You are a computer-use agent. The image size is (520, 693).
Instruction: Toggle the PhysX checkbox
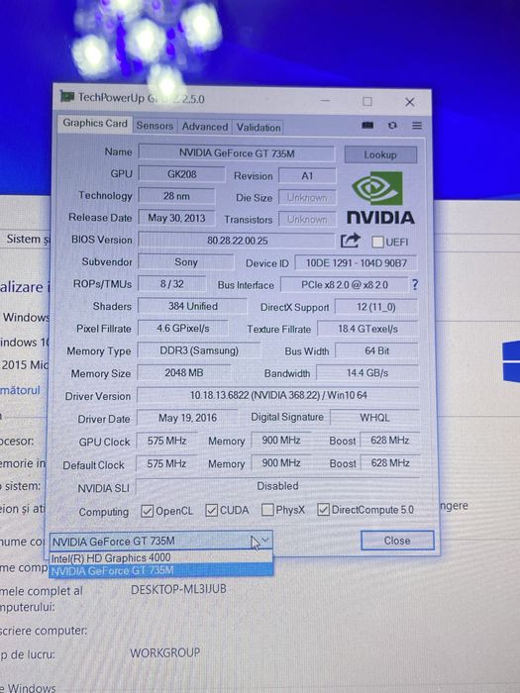[267, 510]
